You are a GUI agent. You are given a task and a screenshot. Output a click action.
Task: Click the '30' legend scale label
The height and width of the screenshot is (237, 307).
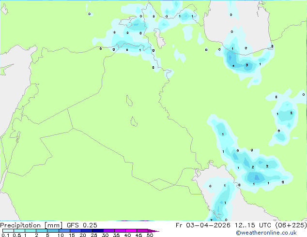(105, 235)
